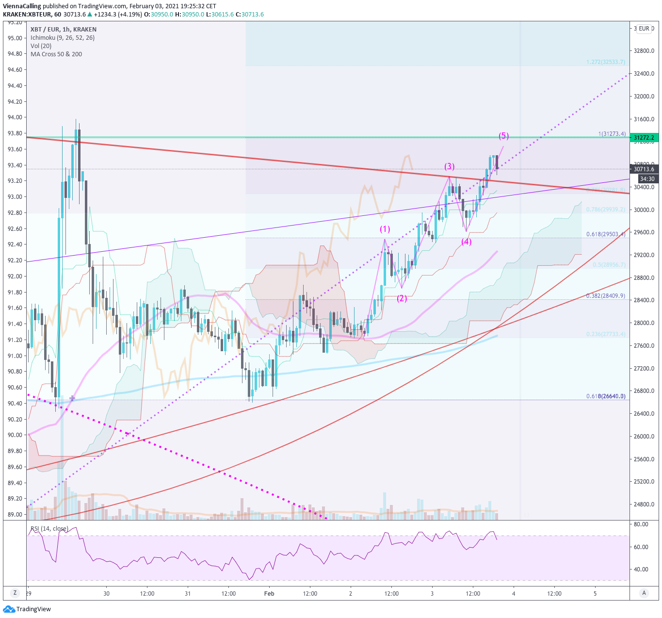Screen dimensions: 662x618
Task: Click Elliott wave label (1)
Action: click(385, 229)
